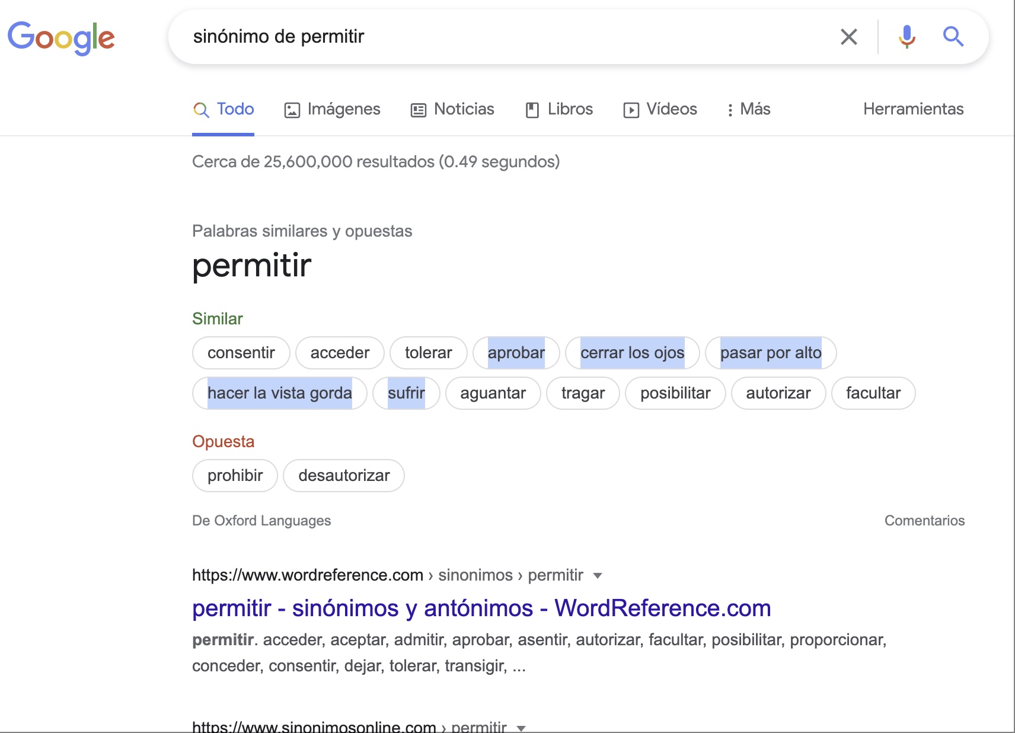Open the Libros results tab
The width and height of the screenshot is (1015, 733).
pos(559,110)
